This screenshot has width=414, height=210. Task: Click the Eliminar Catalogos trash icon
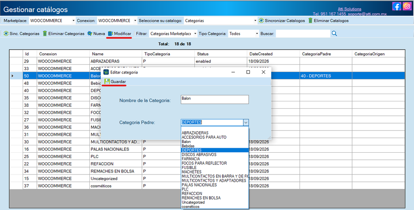310,20
